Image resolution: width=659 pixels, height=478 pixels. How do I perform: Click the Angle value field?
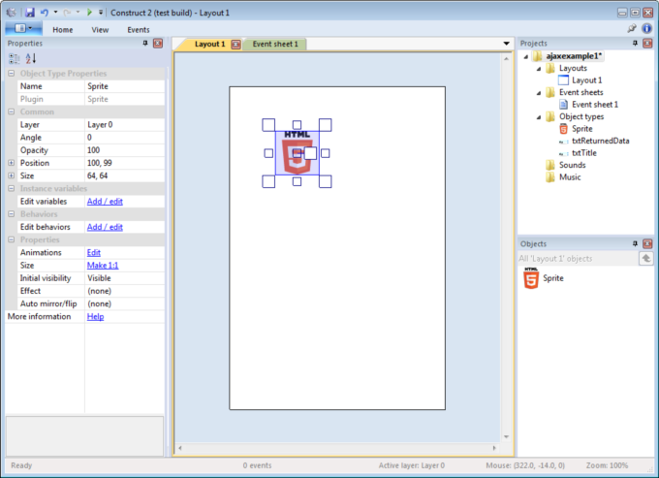124,138
